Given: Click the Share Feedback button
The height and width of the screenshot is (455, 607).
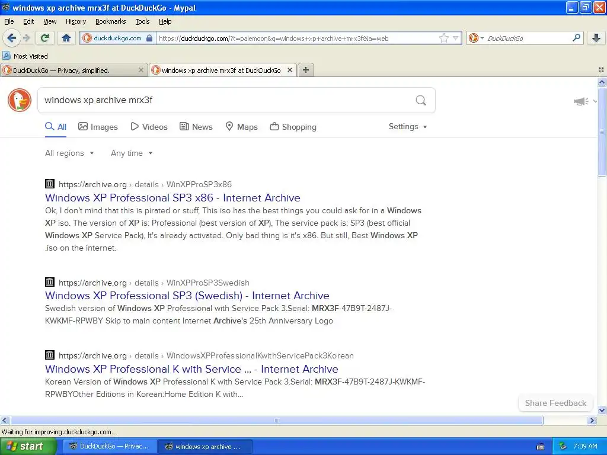Looking at the screenshot, I should tap(555, 403).
